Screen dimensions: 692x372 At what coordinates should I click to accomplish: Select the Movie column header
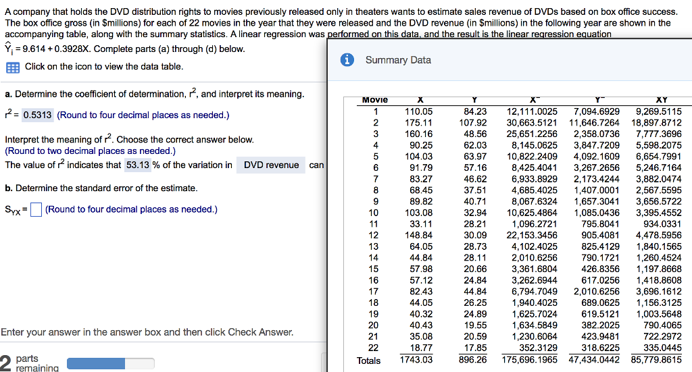375,100
